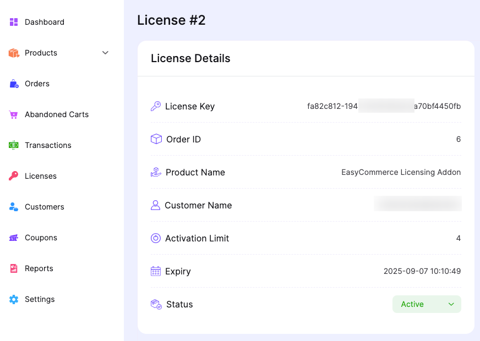Click the Status field label
Screen dimensions: 480x341
179,304
